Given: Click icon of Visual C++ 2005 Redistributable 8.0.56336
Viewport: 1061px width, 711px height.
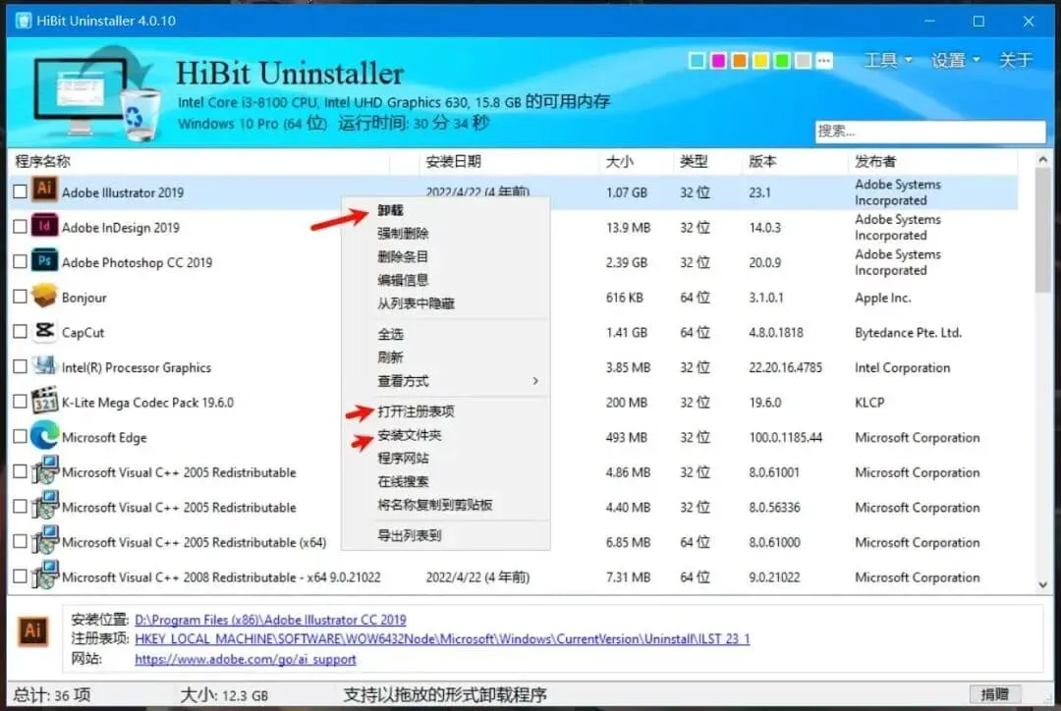Looking at the screenshot, I should pos(44,506).
